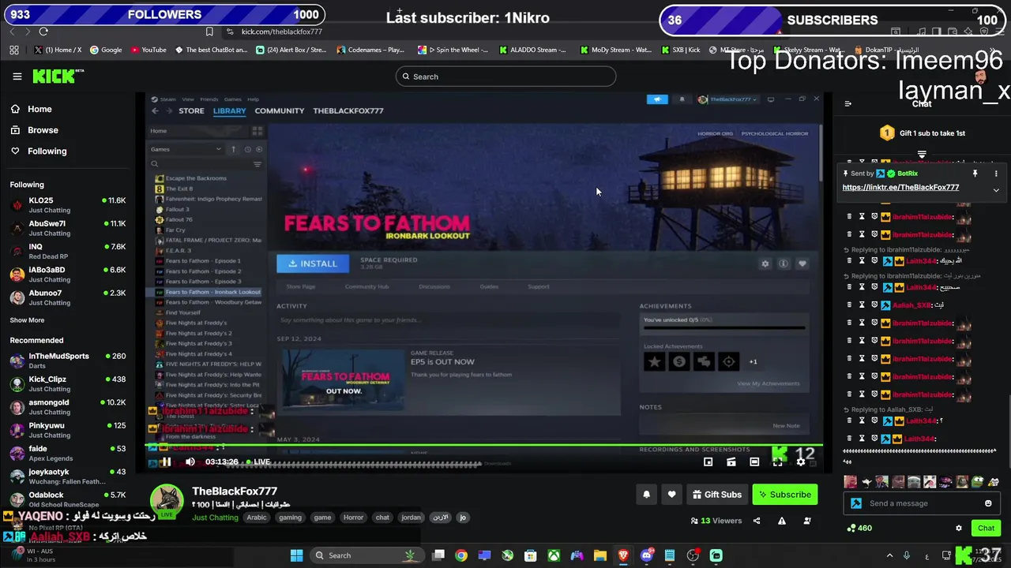
Task: Toggle channel notification bell
Action: coord(646,495)
